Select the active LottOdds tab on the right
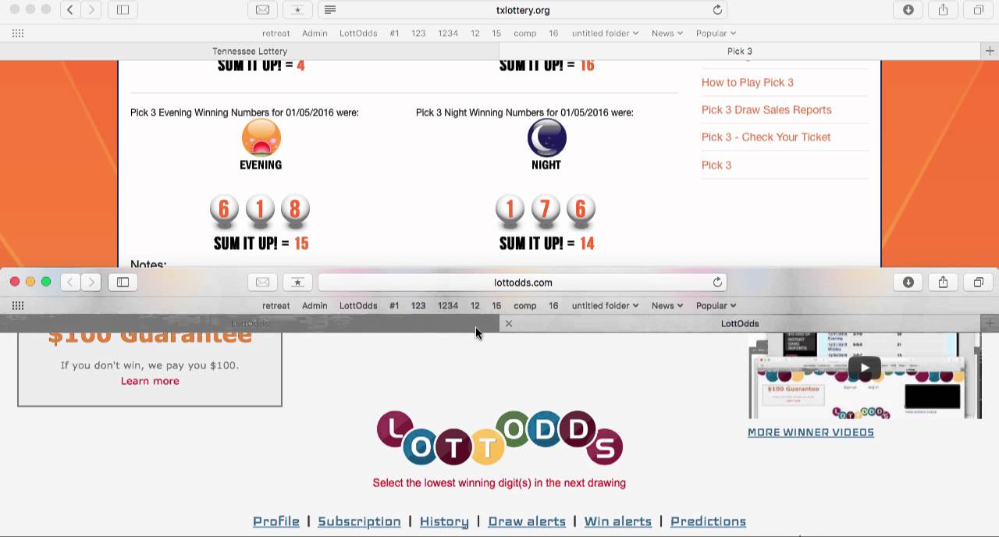This screenshot has width=999, height=537. (740, 323)
